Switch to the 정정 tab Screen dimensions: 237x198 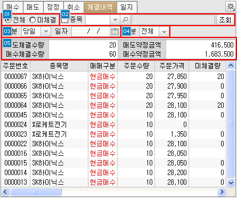[x=53, y=7]
